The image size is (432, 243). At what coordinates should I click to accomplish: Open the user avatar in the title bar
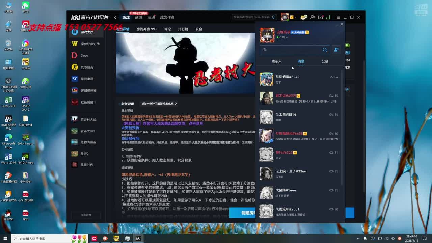pyautogui.click(x=285, y=17)
